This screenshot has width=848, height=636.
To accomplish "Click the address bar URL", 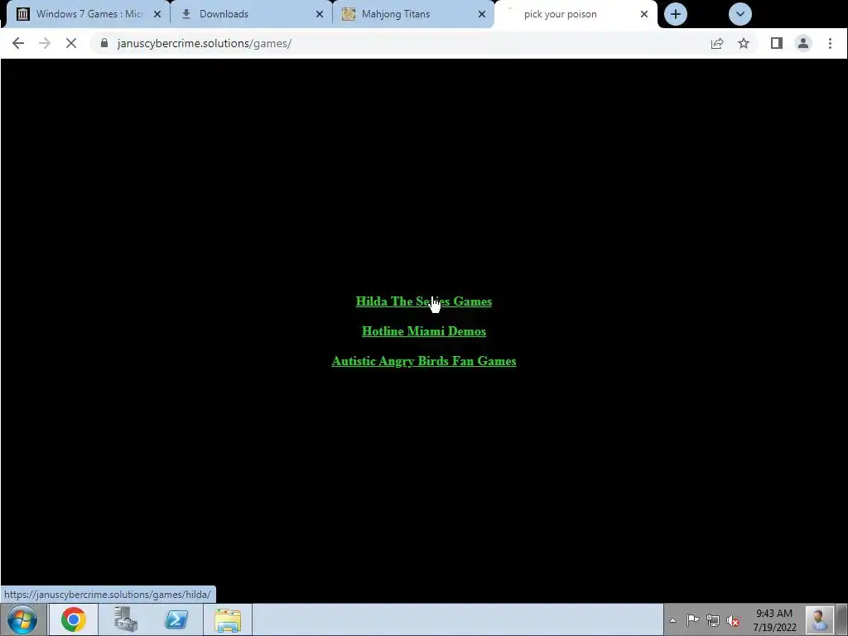I will click(x=205, y=43).
